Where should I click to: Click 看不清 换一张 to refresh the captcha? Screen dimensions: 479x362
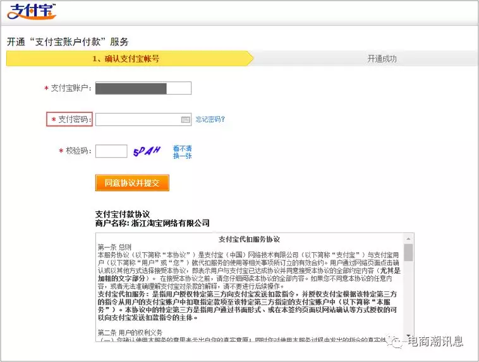click(183, 152)
